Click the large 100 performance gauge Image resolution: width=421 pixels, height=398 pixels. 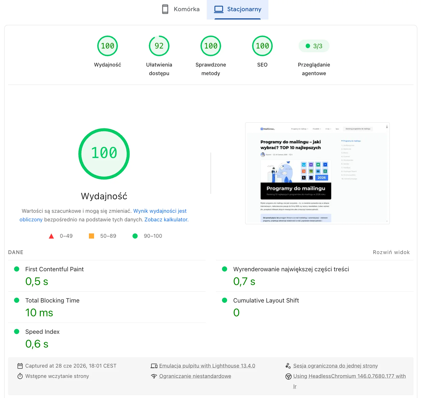tap(104, 154)
